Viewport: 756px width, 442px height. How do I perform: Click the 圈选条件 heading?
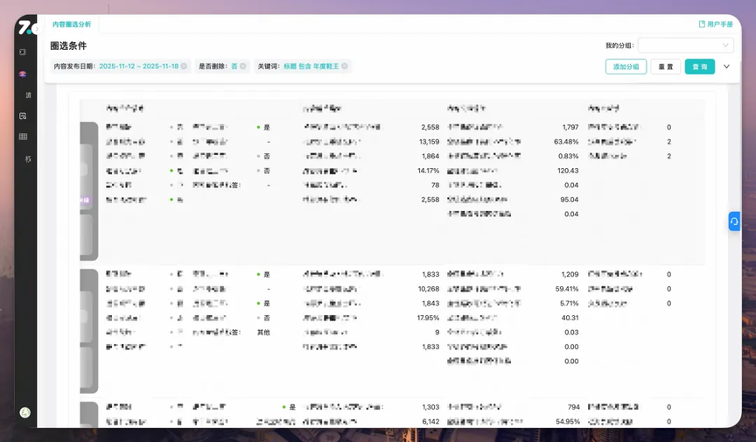coord(68,46)
